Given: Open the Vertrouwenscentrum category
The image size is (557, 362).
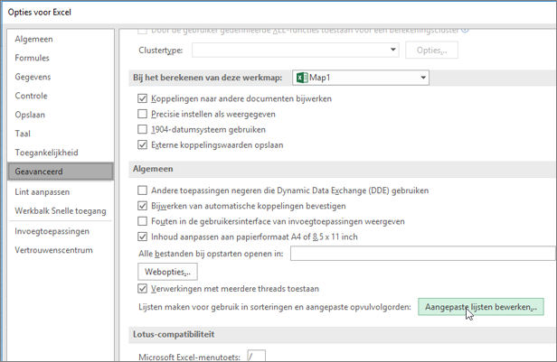Looking at the screenshot, I should (53, 250).
